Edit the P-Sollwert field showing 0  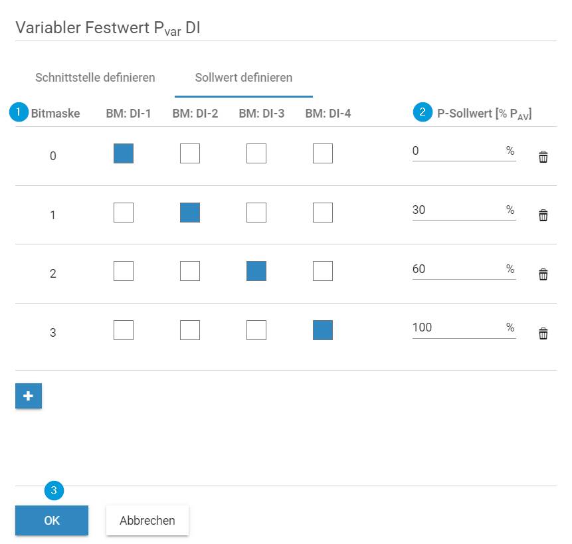pos(464,151)
